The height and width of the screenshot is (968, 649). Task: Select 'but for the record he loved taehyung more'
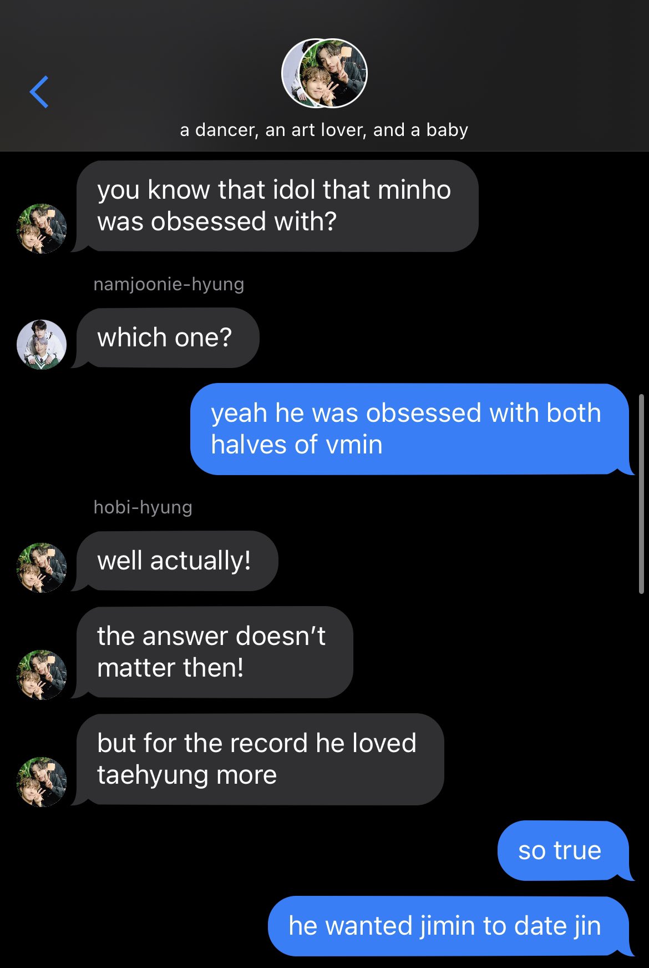click(260, 759)
